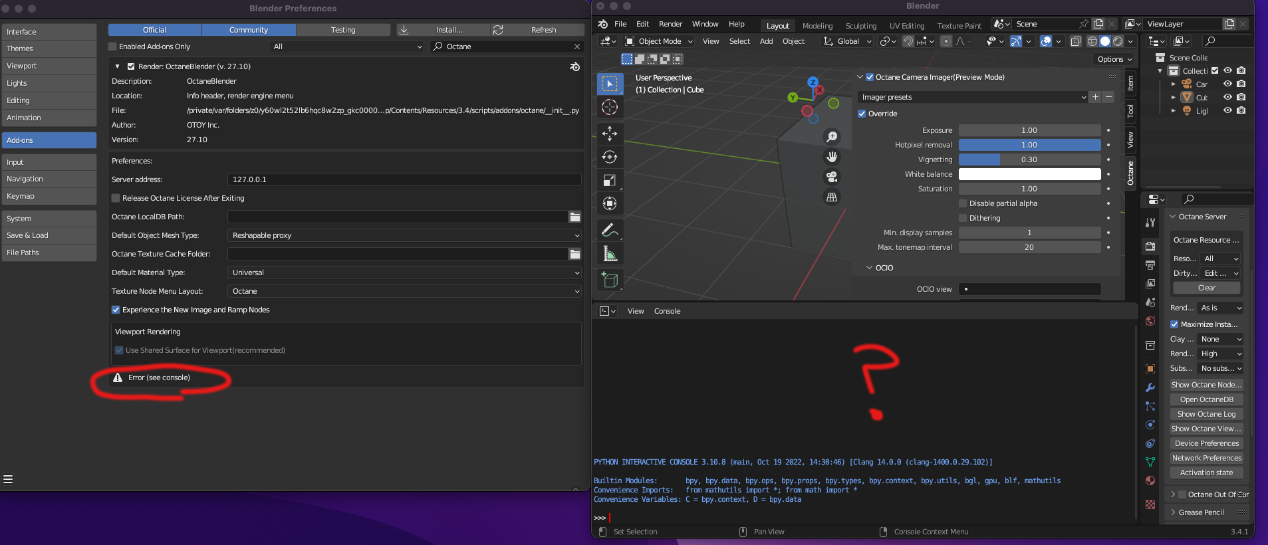This screenshot has width=1268, height=545.
Task: Open the Render menu in Blender
Action: point(670,24)
